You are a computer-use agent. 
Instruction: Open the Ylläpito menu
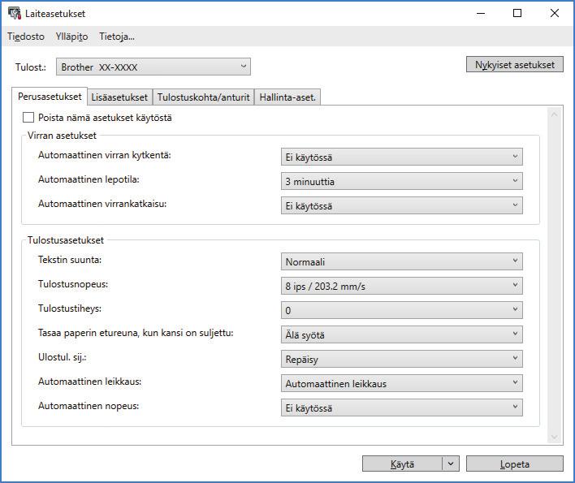point(71,37)
